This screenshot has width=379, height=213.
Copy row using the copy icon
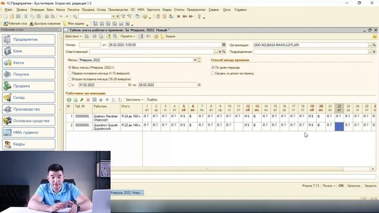tap(75, 100)
